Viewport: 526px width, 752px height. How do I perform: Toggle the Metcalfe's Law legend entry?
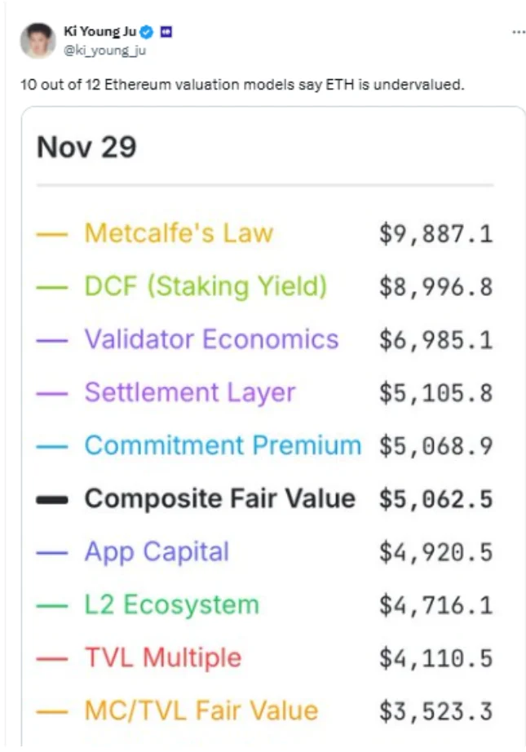pos(179,233)
